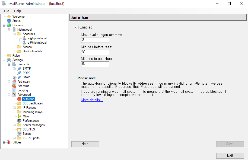
Task: Click the Welcome star icon
Action: tap(9, 17)
